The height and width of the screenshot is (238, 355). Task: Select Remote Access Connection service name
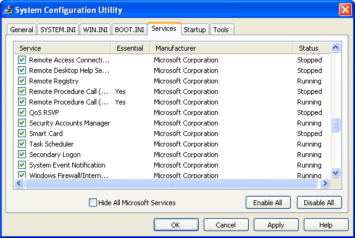pyautogui.click(x=69, y=60)
